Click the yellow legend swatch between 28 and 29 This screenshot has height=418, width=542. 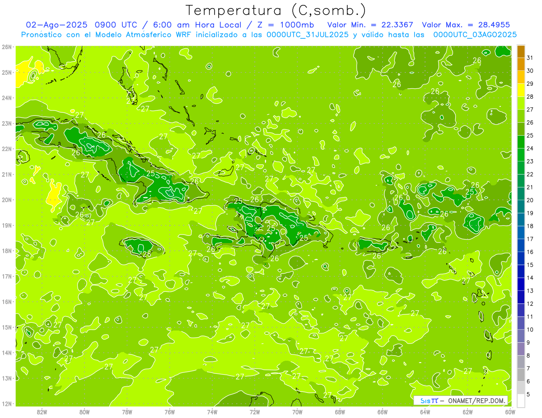click(521, 90)
